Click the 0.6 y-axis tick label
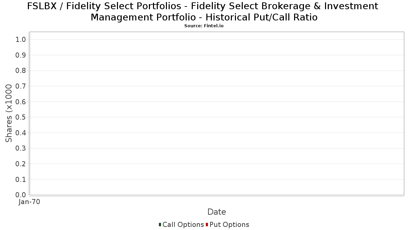This screenshot has height=230, width=408. pyautogui.click(x=21, y=102)
